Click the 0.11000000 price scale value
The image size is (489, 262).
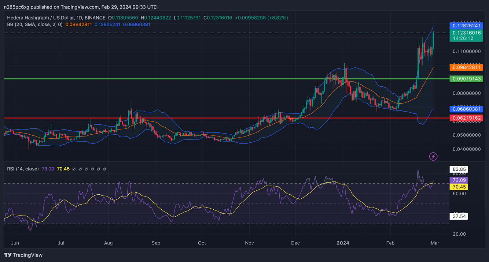coord(467,51)
